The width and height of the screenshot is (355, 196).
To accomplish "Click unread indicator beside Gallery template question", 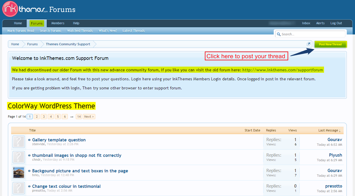I will click(29, 140).
